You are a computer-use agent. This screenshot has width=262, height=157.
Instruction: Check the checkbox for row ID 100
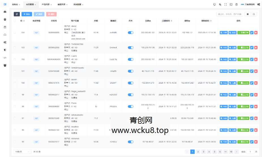pyautogui.click(x=15, y=83)
